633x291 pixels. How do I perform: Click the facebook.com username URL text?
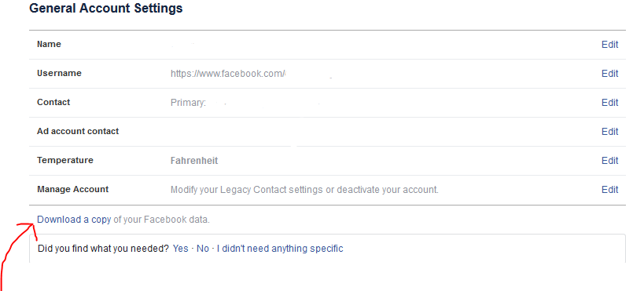[x=228, y=74]
